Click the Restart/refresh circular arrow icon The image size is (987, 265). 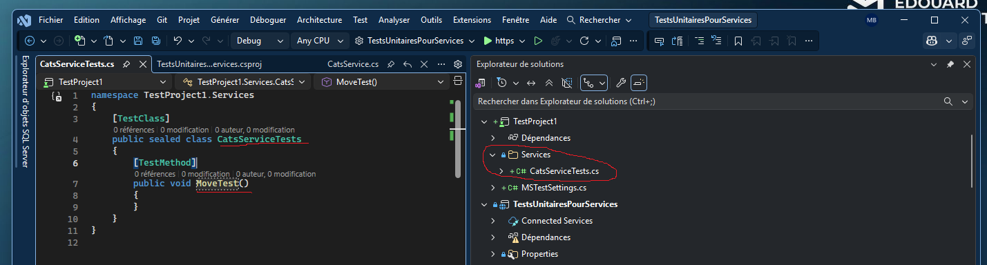[x=584, y=41]
